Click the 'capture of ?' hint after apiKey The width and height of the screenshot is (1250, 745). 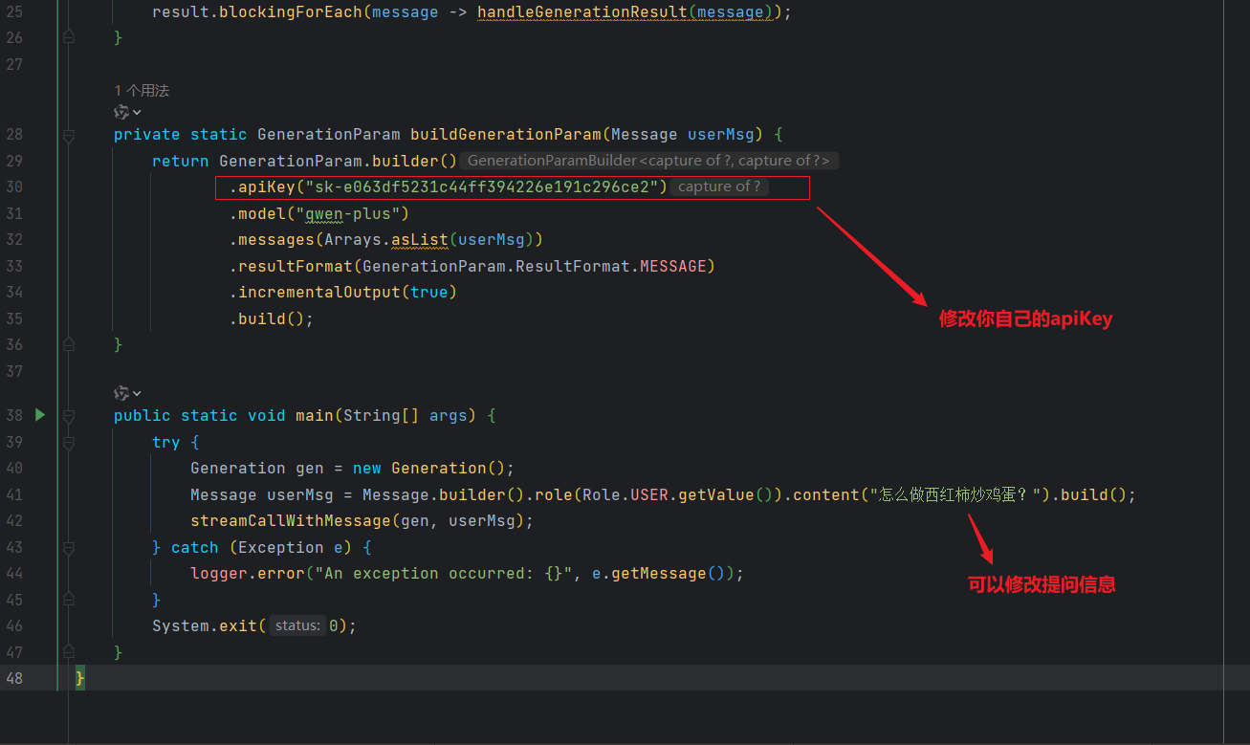pos(719,186)
